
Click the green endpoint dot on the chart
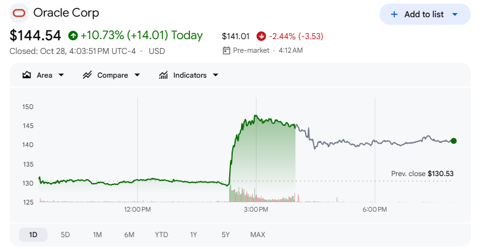[x=454, y=141]
